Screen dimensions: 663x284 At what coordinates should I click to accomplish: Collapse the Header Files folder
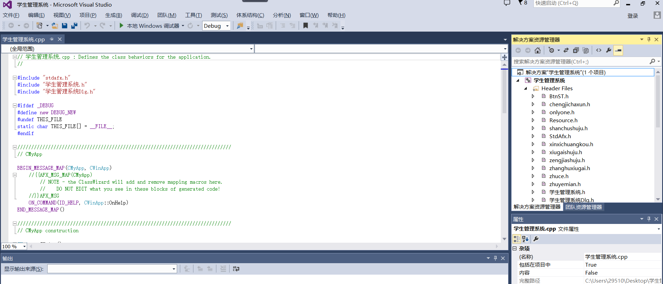pos(525,89)
